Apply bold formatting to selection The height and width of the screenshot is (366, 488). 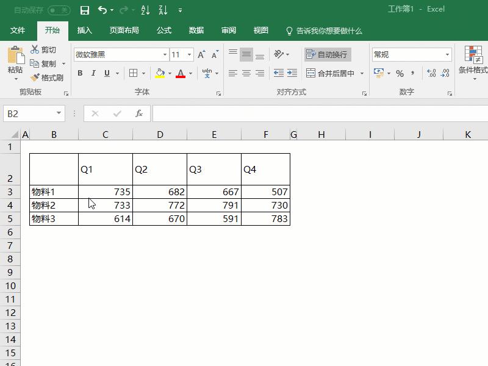[x=80, y=73]
